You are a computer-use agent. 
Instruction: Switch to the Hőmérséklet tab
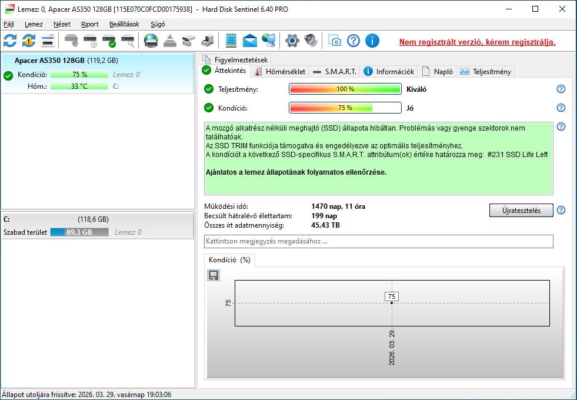pos(280,72)
